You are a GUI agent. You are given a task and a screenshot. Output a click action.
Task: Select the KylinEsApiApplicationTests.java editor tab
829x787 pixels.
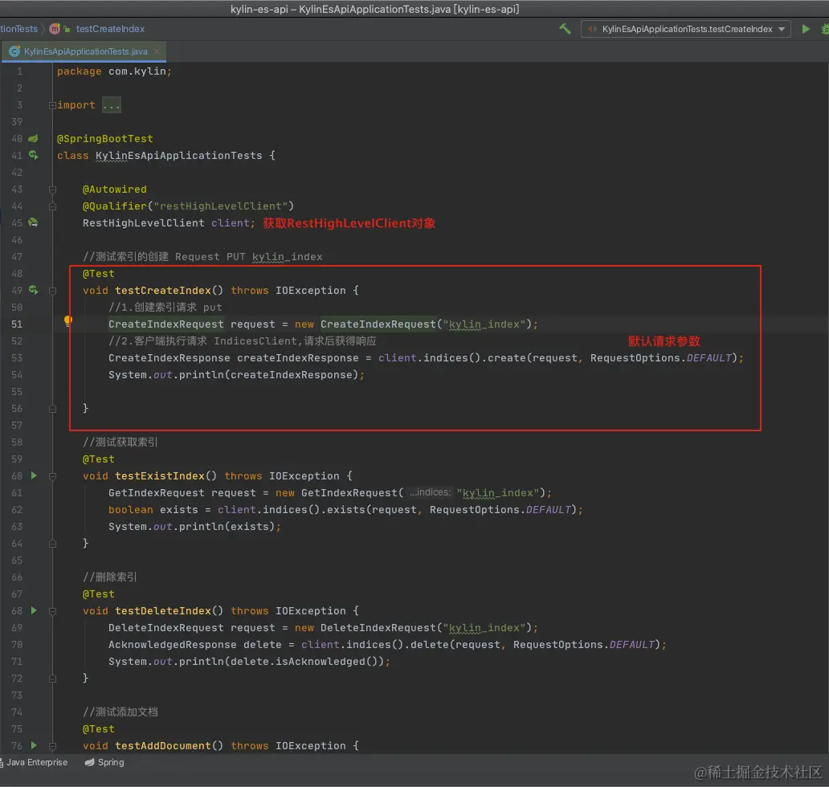[84, 51]
